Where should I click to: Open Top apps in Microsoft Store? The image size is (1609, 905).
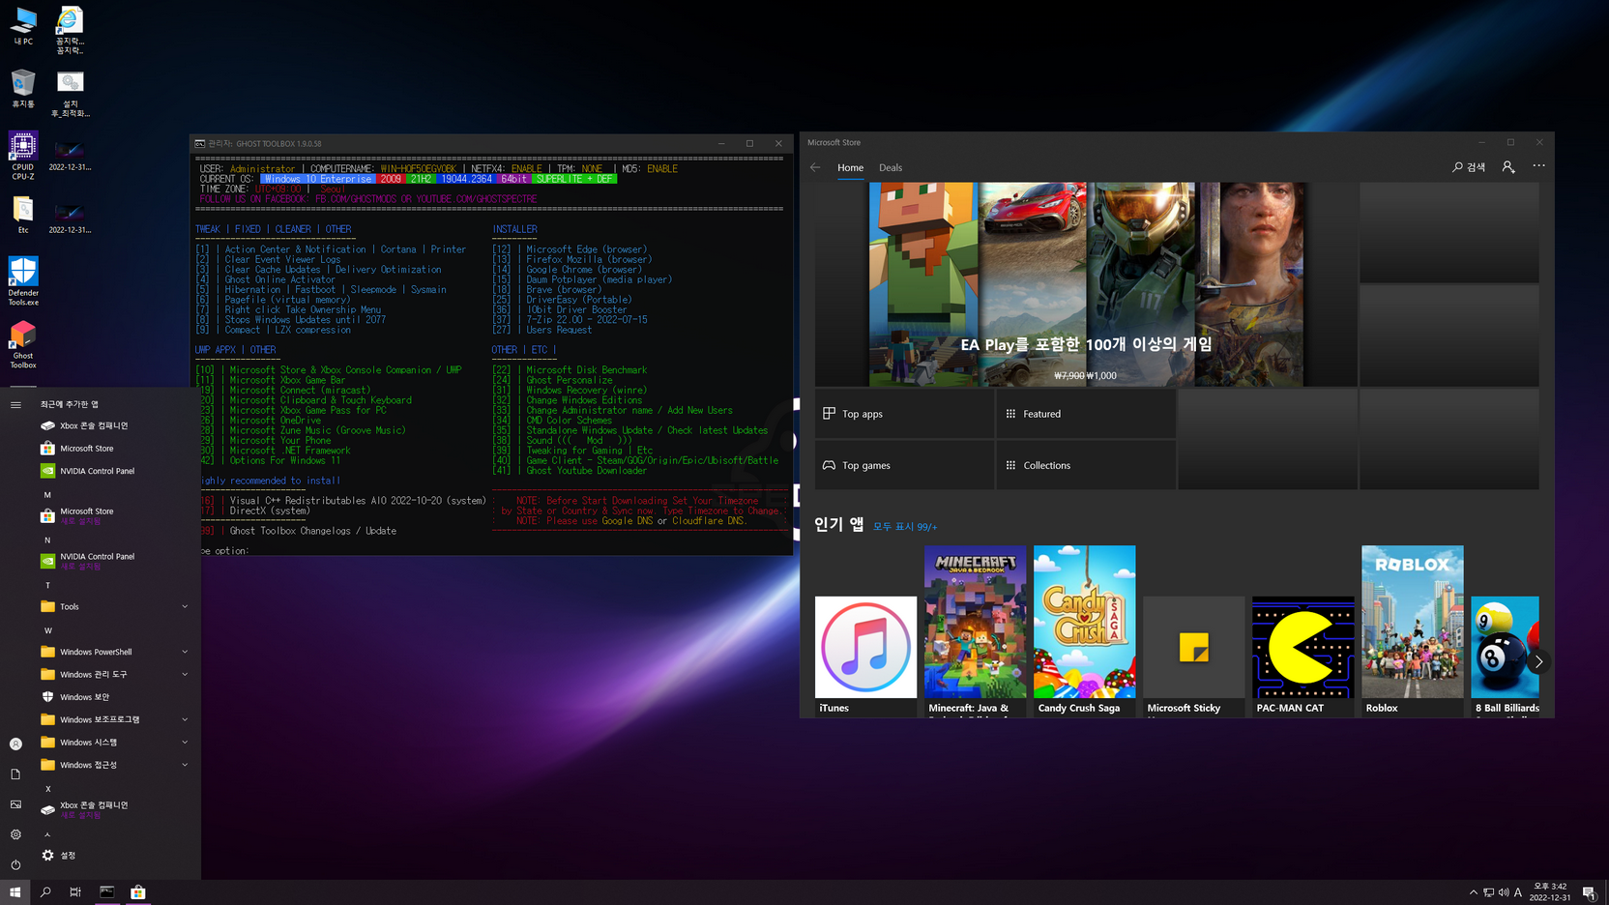(x=904, y=414)
